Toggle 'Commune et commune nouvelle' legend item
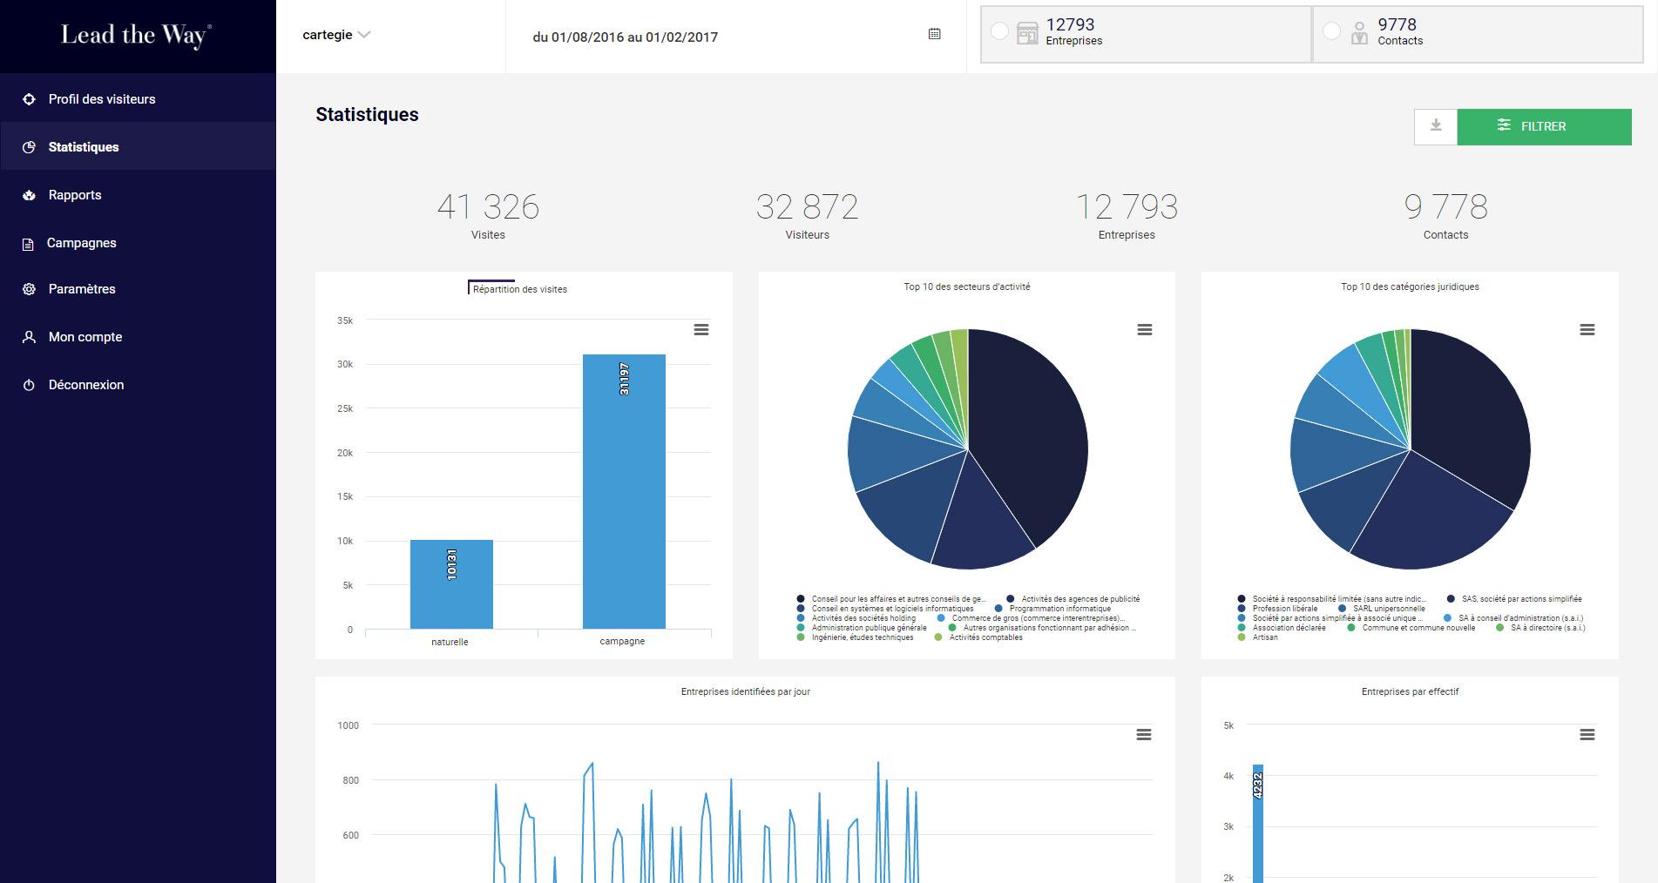Screen dimensions: 1658x883 (1411, 628)
